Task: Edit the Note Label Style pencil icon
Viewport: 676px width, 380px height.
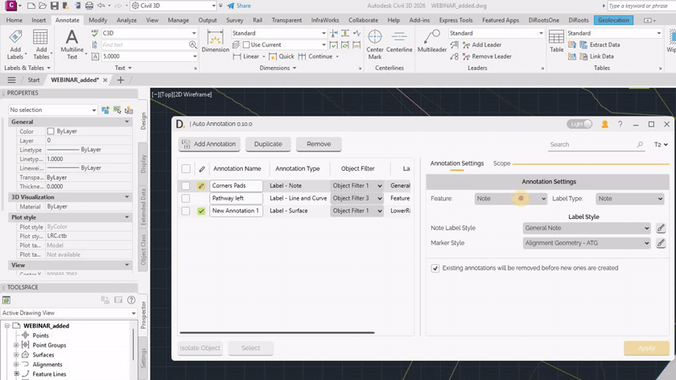Action: click(x=661, y=228)
